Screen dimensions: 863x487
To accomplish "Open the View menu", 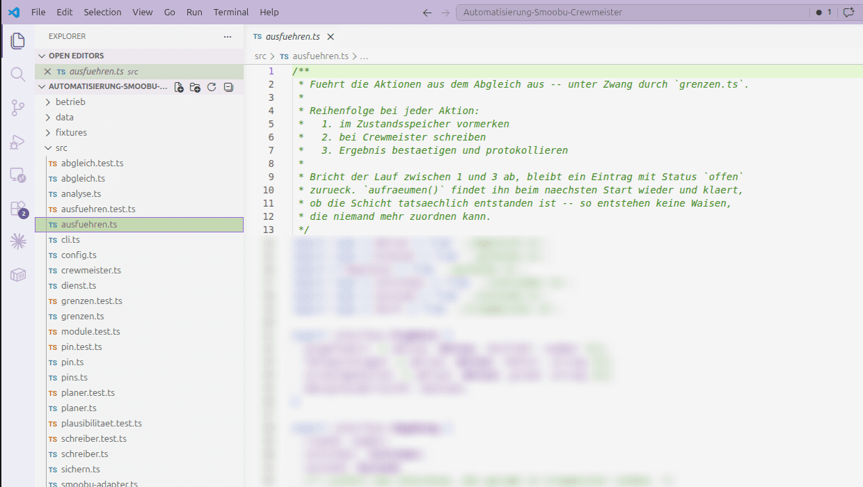I will (143, 13).
